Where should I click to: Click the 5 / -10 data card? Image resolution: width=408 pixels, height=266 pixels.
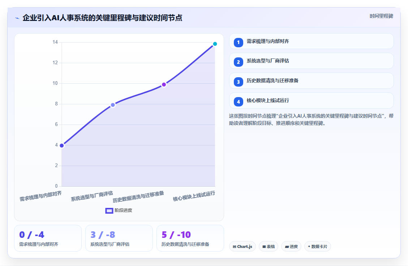click(190, 238)
